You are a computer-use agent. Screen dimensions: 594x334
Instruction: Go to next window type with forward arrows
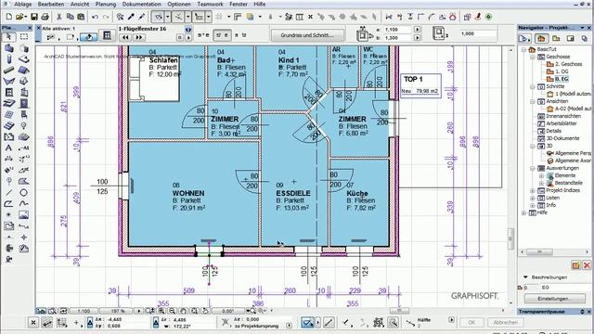pos(138,37)
